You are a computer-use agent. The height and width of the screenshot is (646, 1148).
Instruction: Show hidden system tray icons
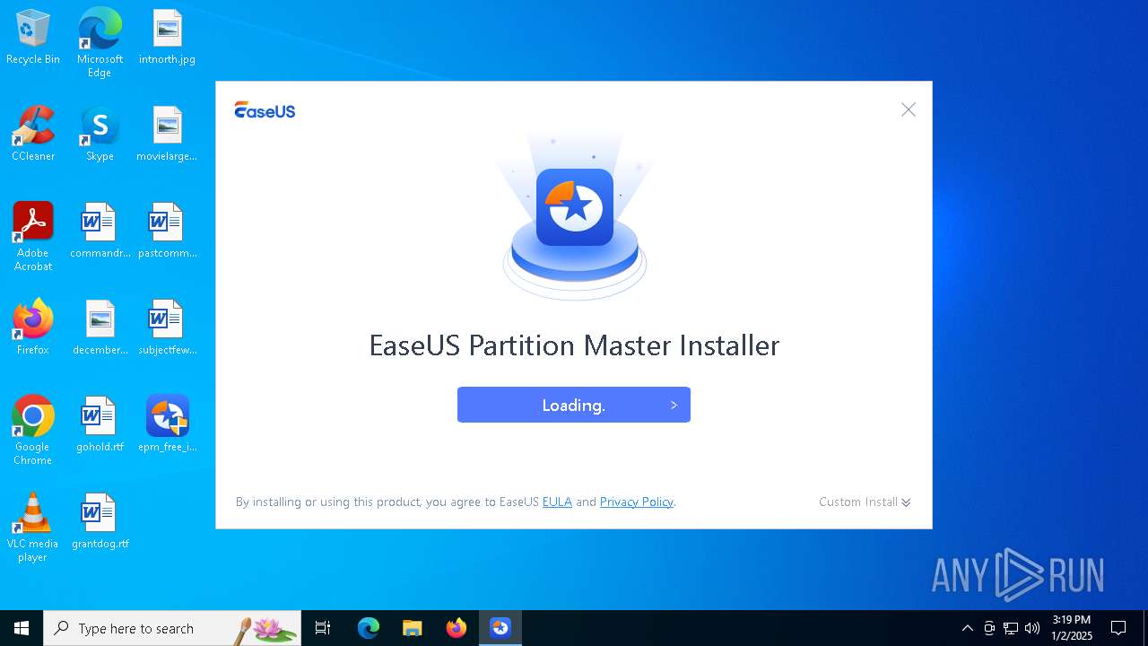point(967,628)
